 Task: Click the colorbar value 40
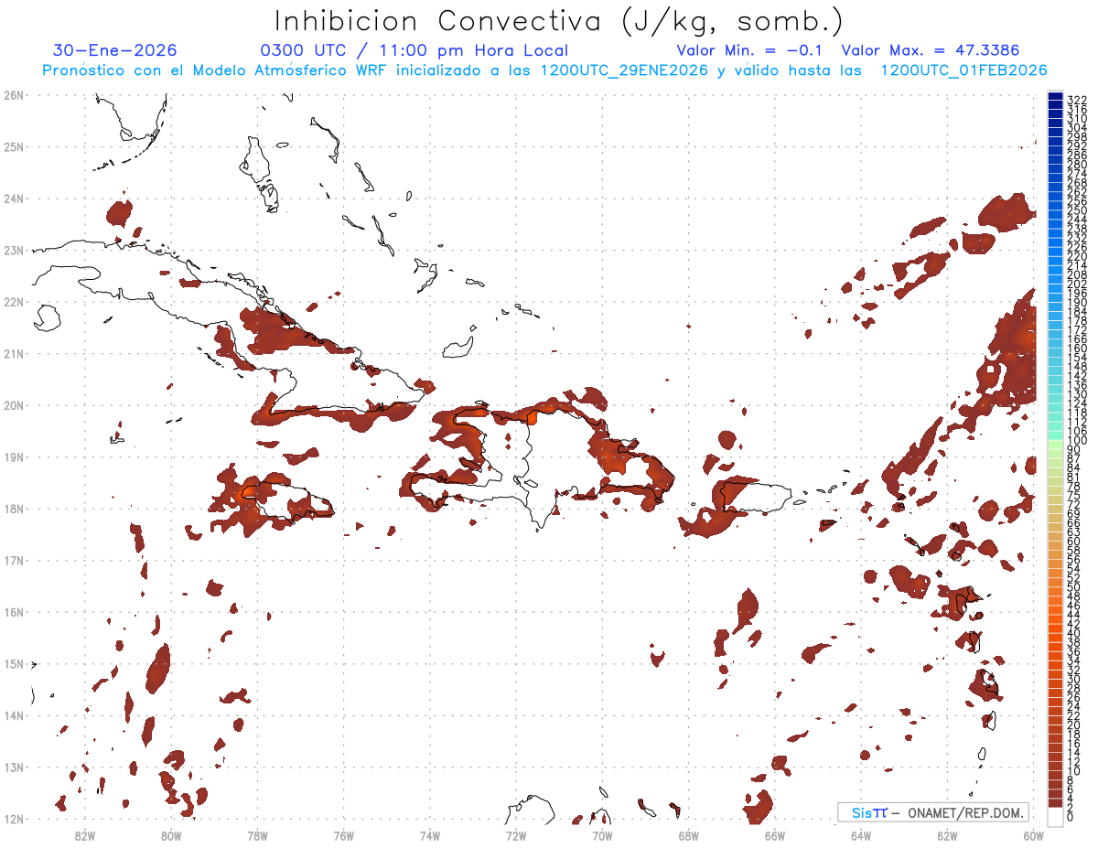1074,633
